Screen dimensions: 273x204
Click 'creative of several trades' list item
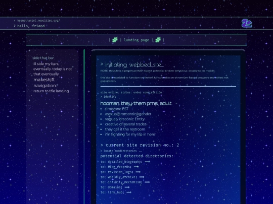126,124
